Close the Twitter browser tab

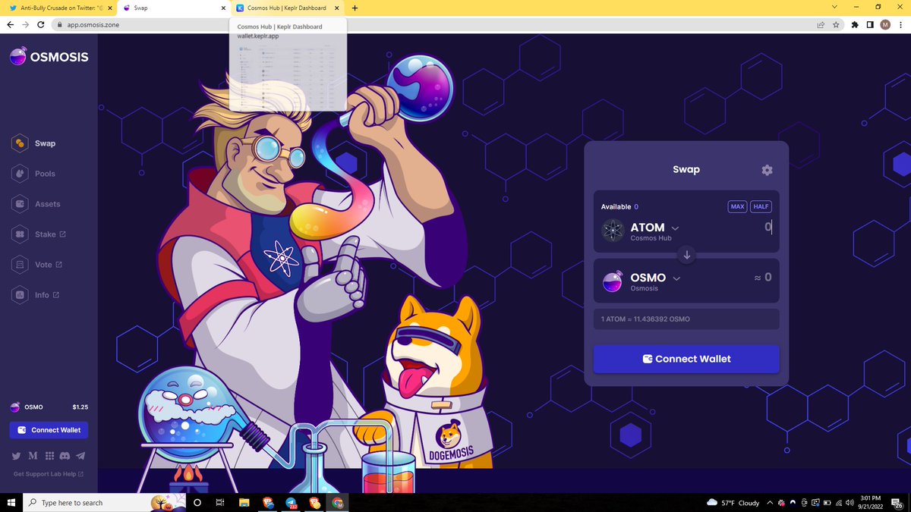(x=109, y=8)
